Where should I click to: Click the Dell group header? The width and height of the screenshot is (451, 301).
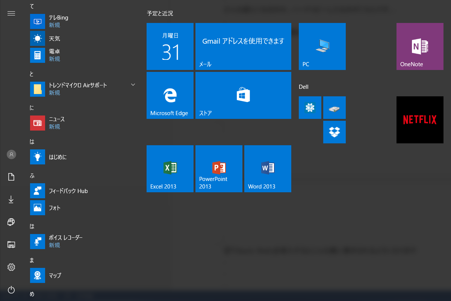pos(304,87)
